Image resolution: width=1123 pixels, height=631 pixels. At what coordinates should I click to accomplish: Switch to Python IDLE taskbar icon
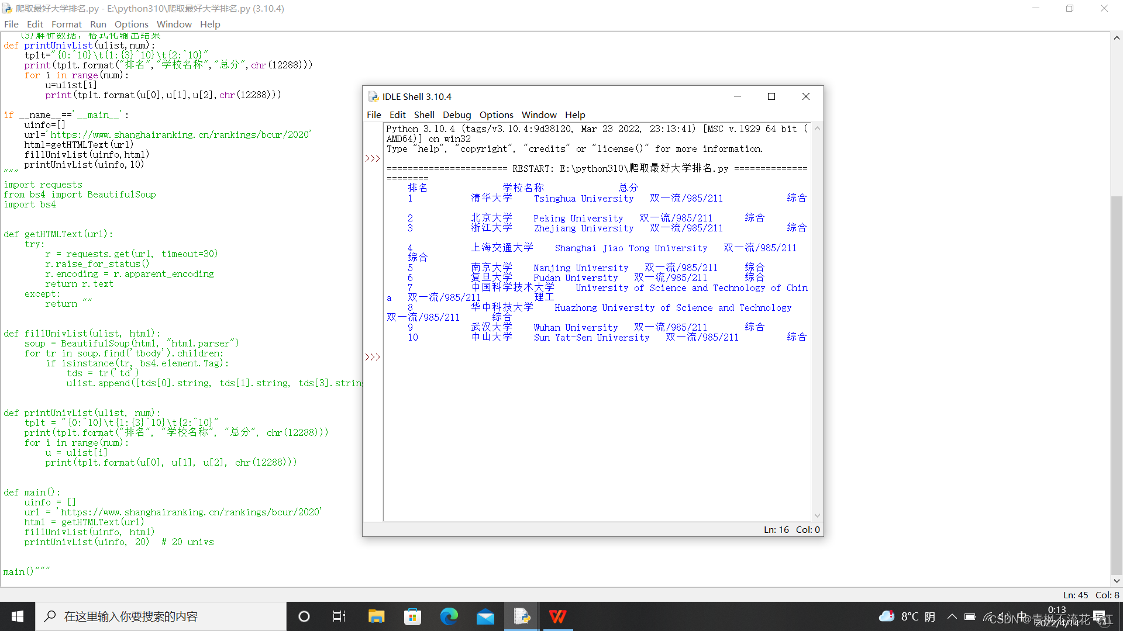click(x=522, y=616)
